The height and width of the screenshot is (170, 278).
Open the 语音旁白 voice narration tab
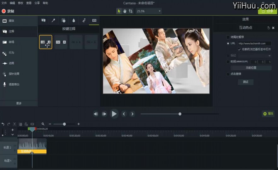click(19, 84)
